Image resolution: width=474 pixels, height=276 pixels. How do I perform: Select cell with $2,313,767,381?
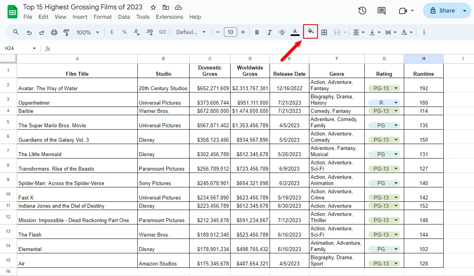point(250,85)
